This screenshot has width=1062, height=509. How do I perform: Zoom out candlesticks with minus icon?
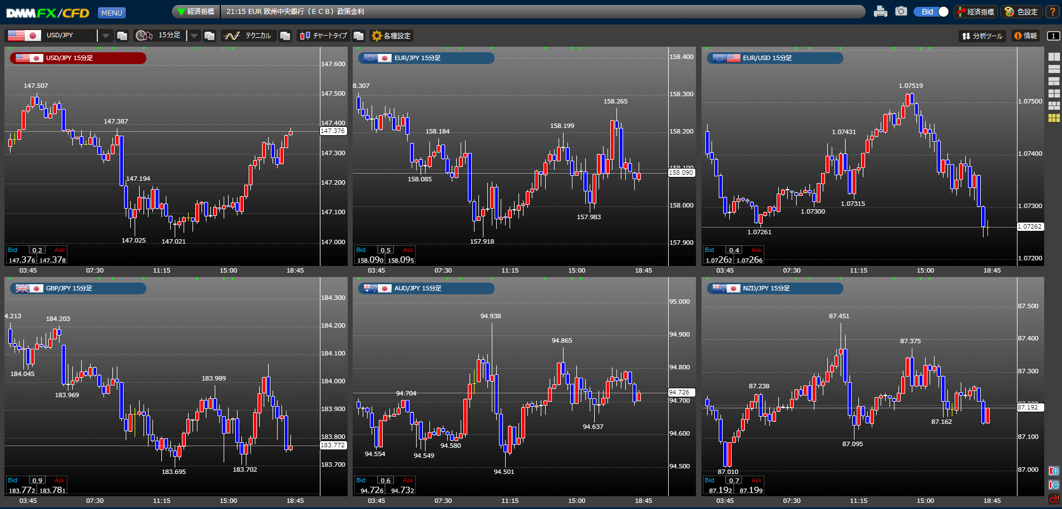point(1054,485)
